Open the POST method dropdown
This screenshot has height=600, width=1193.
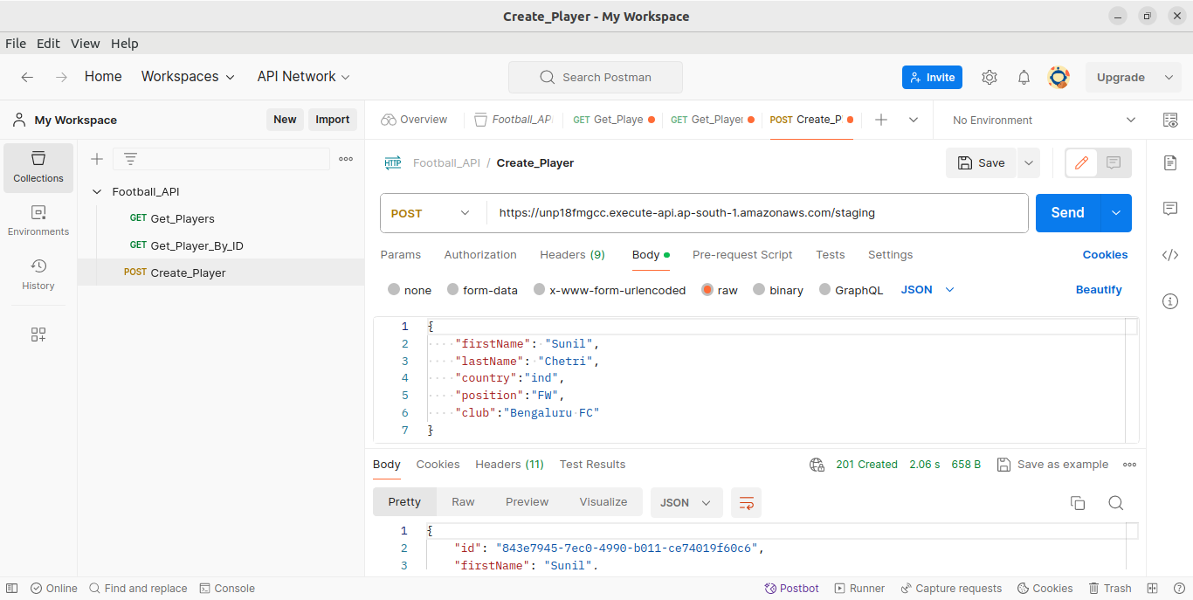coord(432,213)
